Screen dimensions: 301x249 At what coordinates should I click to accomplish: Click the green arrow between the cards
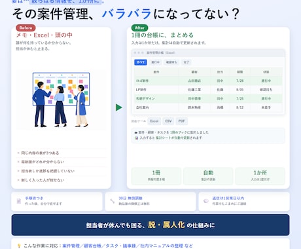pos(119,107)
